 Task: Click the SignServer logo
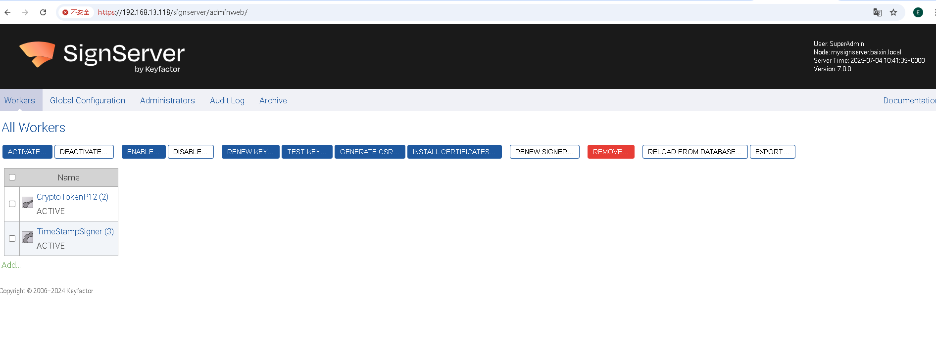(102, 56)
